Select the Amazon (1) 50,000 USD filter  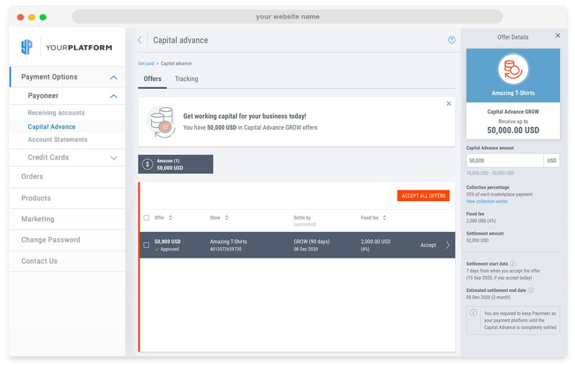(176, 164)
